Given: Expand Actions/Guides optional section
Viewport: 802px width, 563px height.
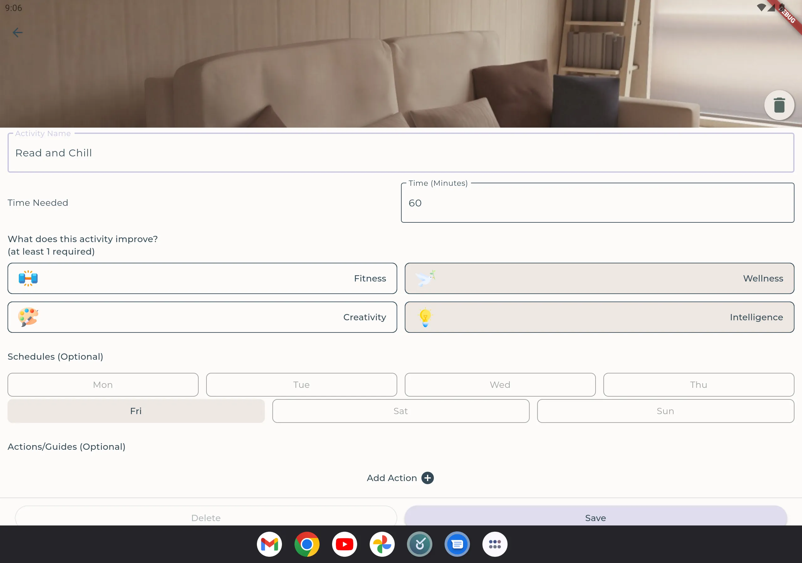Looking at the screenshot, I should tap(400, 478).
